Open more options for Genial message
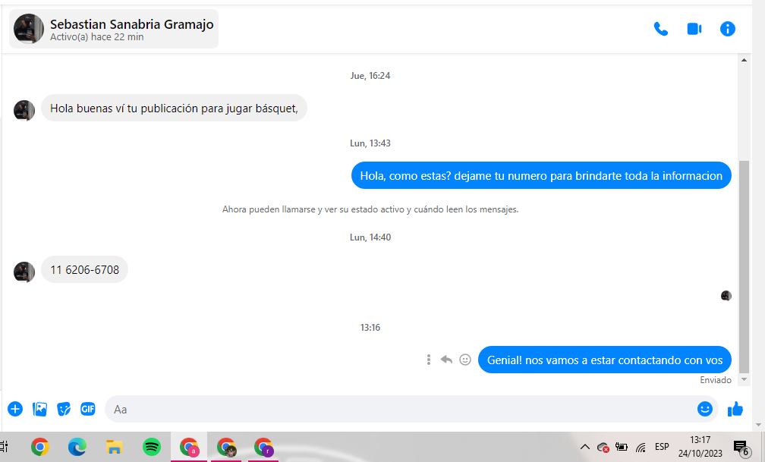765x462 pixels. point(429,360)
